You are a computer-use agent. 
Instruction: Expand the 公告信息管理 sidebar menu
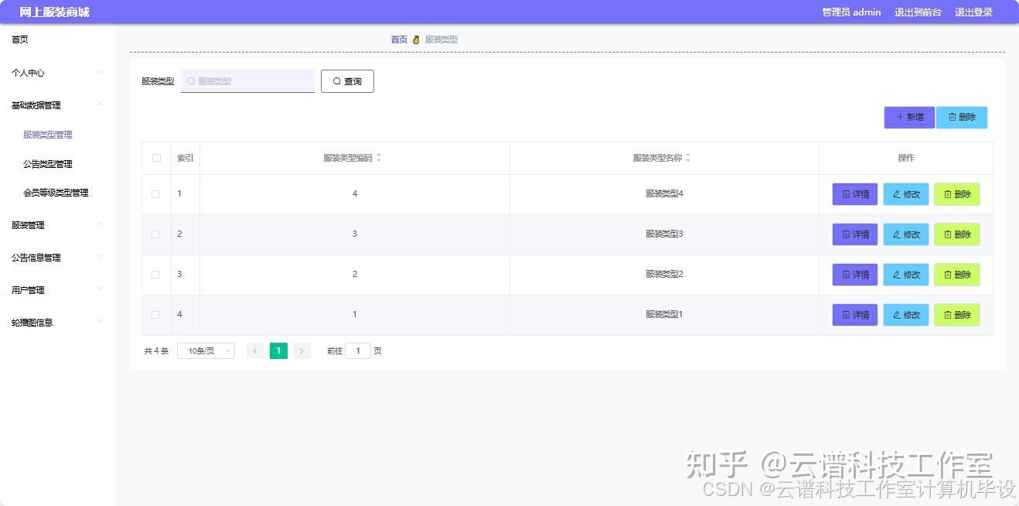pyautogui.click(x=58, y=258)
